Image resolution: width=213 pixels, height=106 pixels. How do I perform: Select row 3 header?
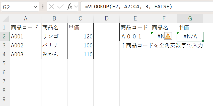click(5, 45)
